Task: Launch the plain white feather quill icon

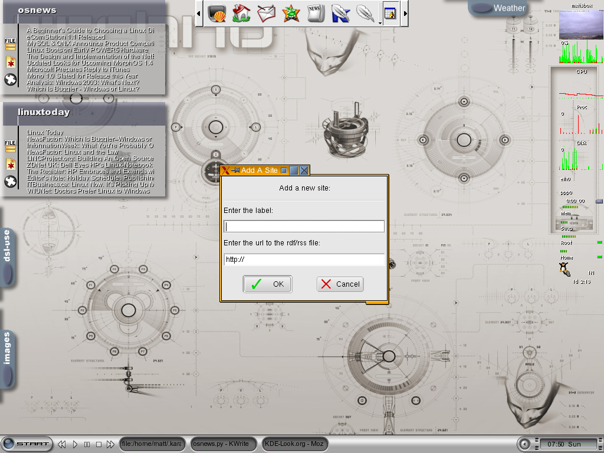Action: 365,13
